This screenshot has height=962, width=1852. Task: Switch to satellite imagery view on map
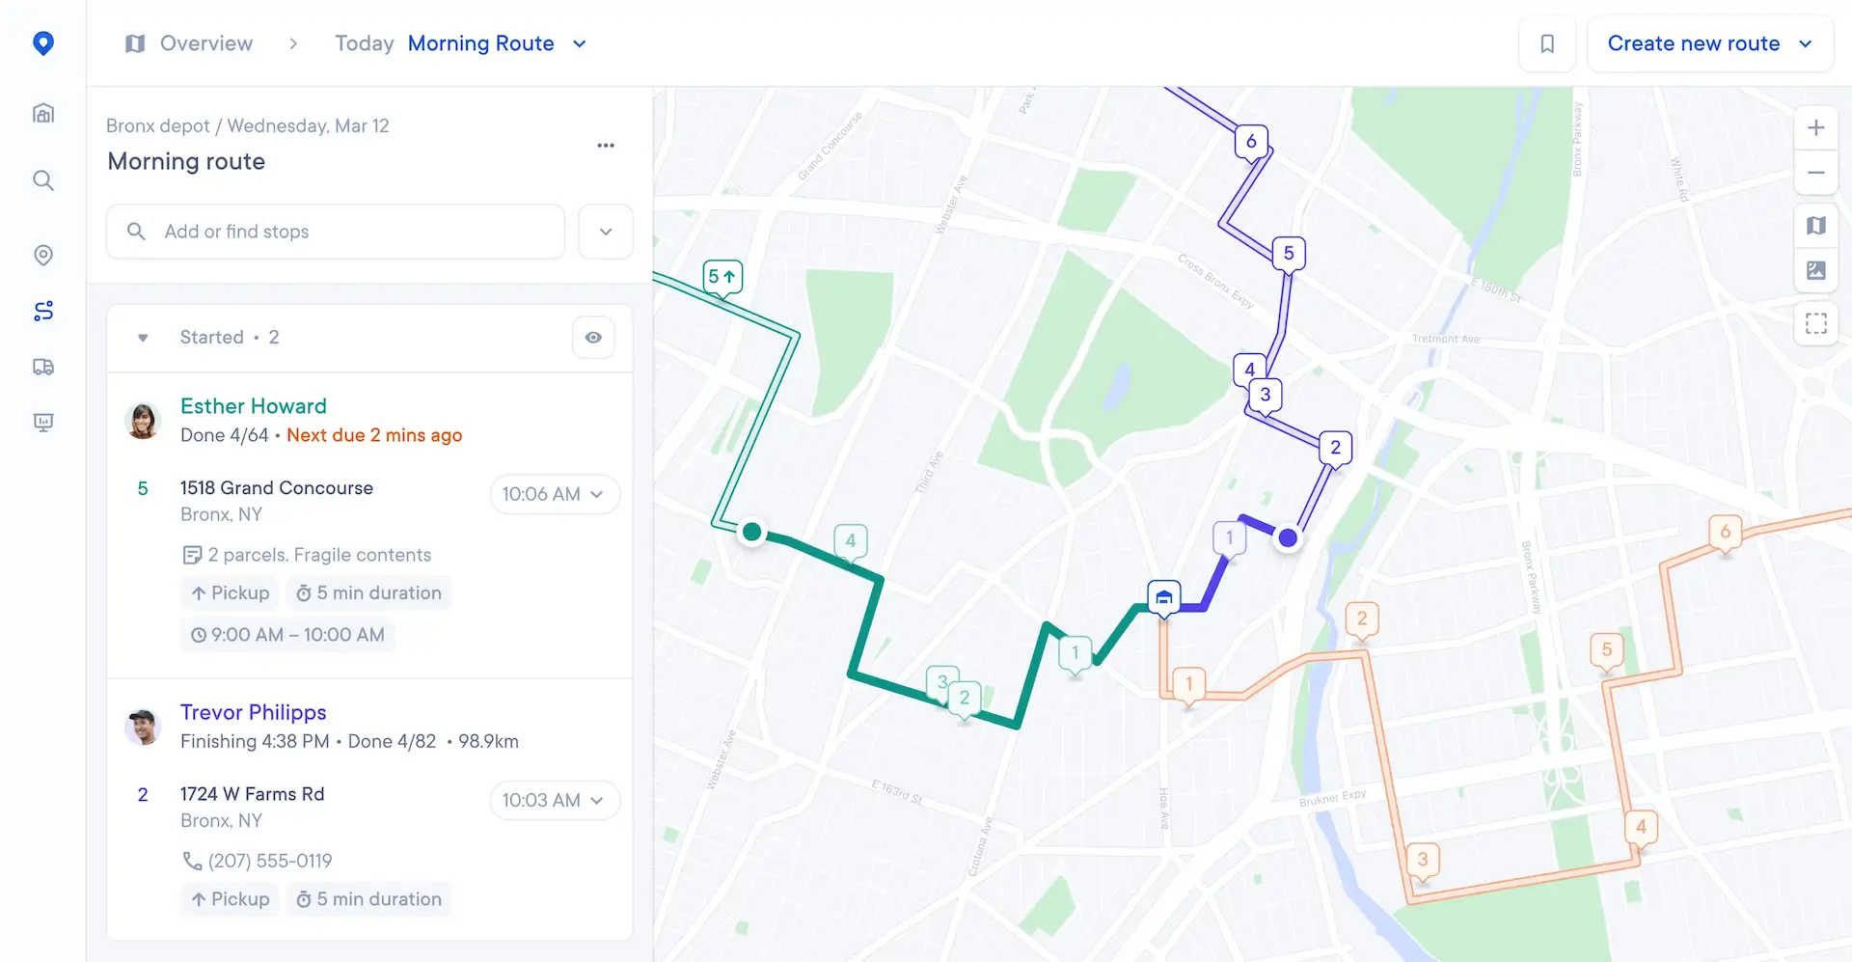(1816, 271)
